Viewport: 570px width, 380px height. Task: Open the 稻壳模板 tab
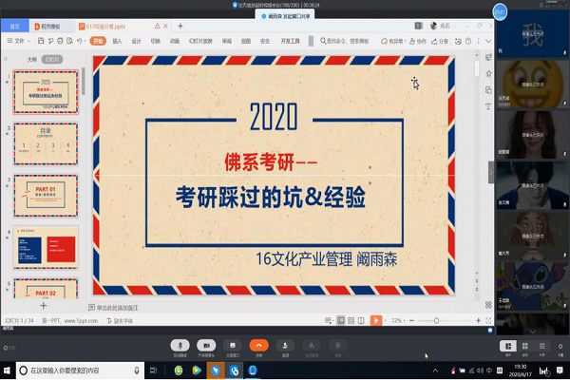click(x=52, y=28)
